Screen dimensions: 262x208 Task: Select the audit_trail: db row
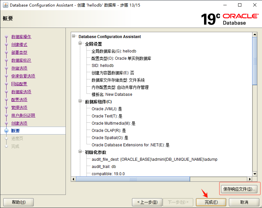tap(104, 167)
